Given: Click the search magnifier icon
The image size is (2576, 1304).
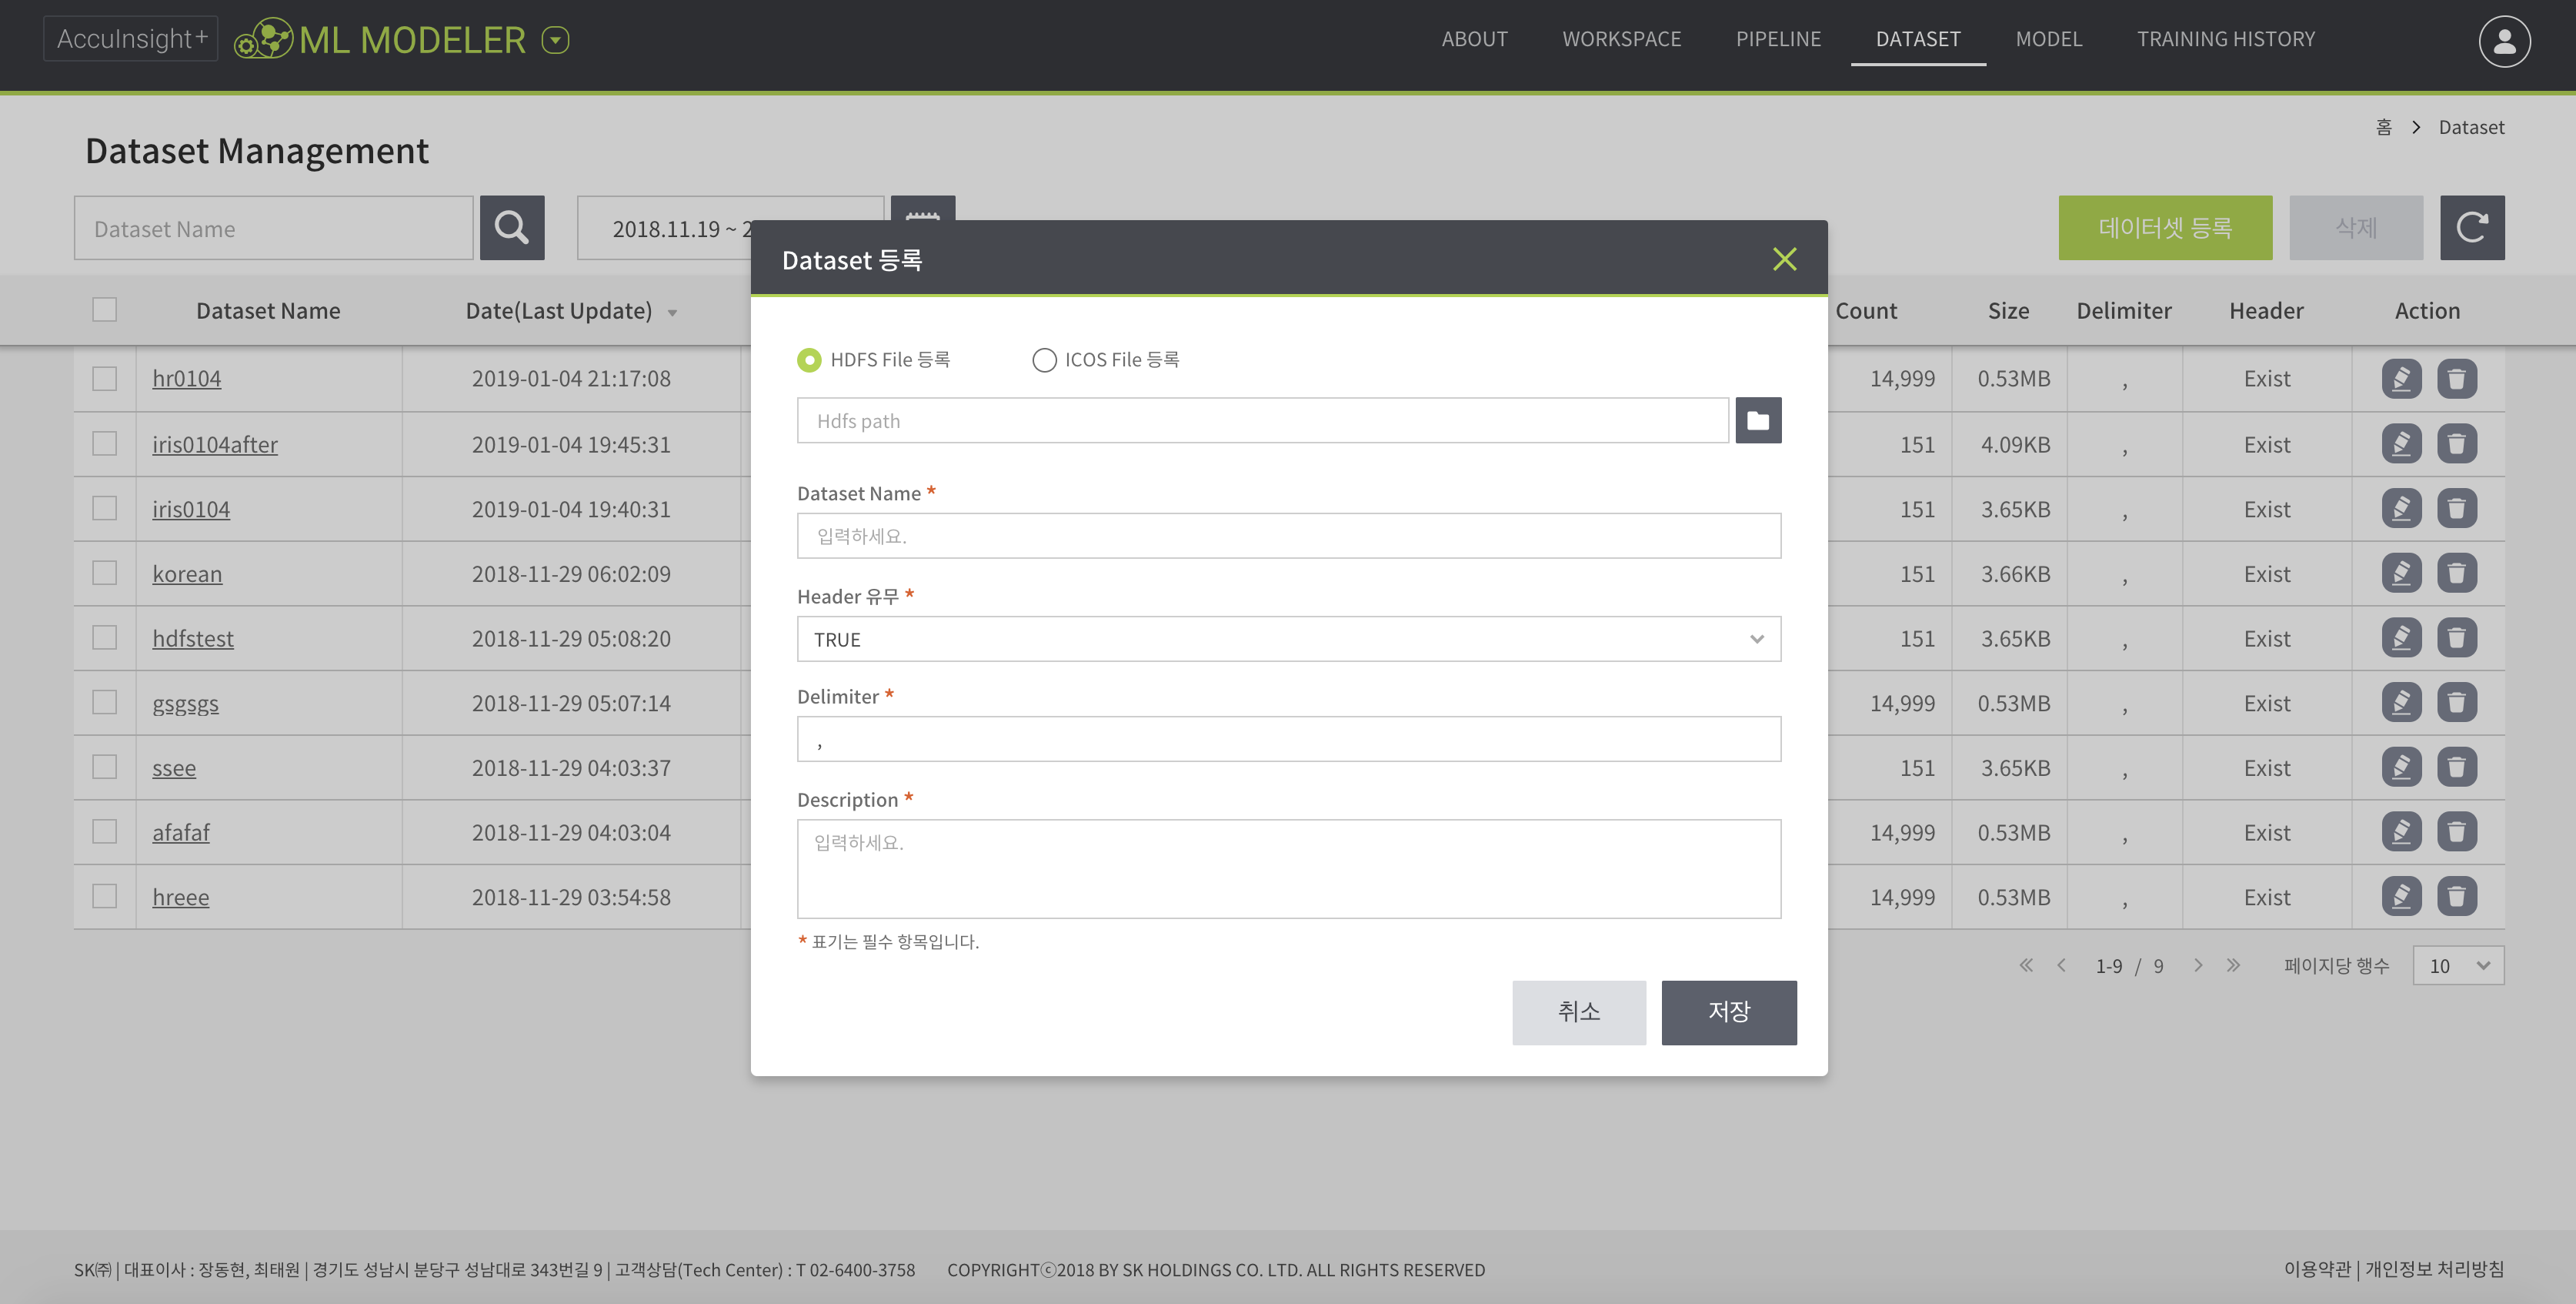Looking at the screenshot, I should (x=512, y=228).
